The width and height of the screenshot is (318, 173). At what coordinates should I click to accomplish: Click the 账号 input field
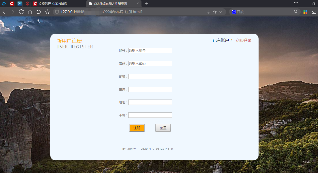tap(150, 50)
